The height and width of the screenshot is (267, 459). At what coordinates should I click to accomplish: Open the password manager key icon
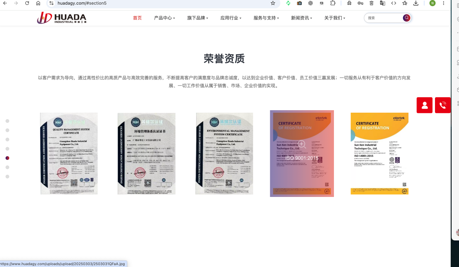tap(360, 3)
